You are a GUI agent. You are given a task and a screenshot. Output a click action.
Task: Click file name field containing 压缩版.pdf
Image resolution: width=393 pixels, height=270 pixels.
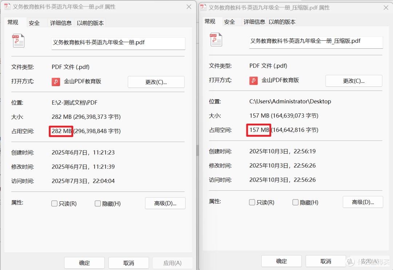316,42
